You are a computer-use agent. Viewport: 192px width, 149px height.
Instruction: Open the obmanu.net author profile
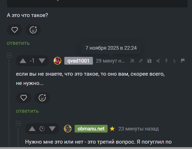[91, 129]
